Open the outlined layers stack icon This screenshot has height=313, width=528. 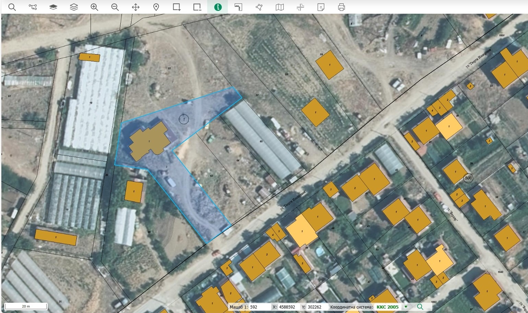[x=74, y=7]
